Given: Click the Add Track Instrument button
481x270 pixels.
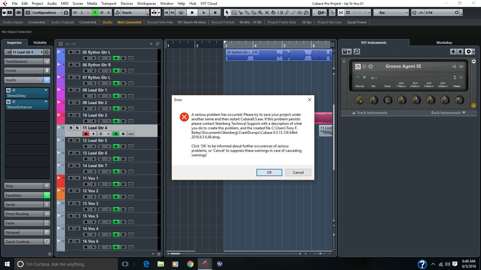Looking at the screenshot, I should pos(347,52).
